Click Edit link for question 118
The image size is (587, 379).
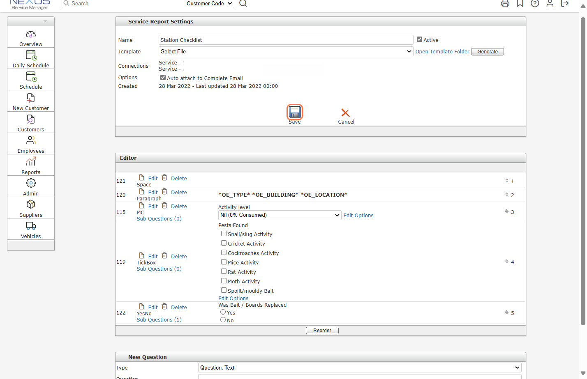click(x=153, y=206)
